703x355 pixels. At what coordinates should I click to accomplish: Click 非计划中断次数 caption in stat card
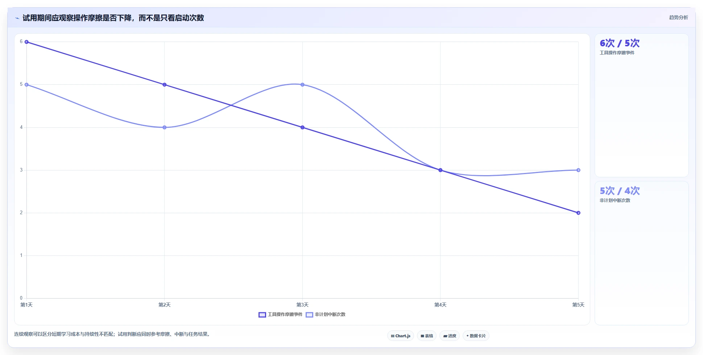(x=615, y=200)
